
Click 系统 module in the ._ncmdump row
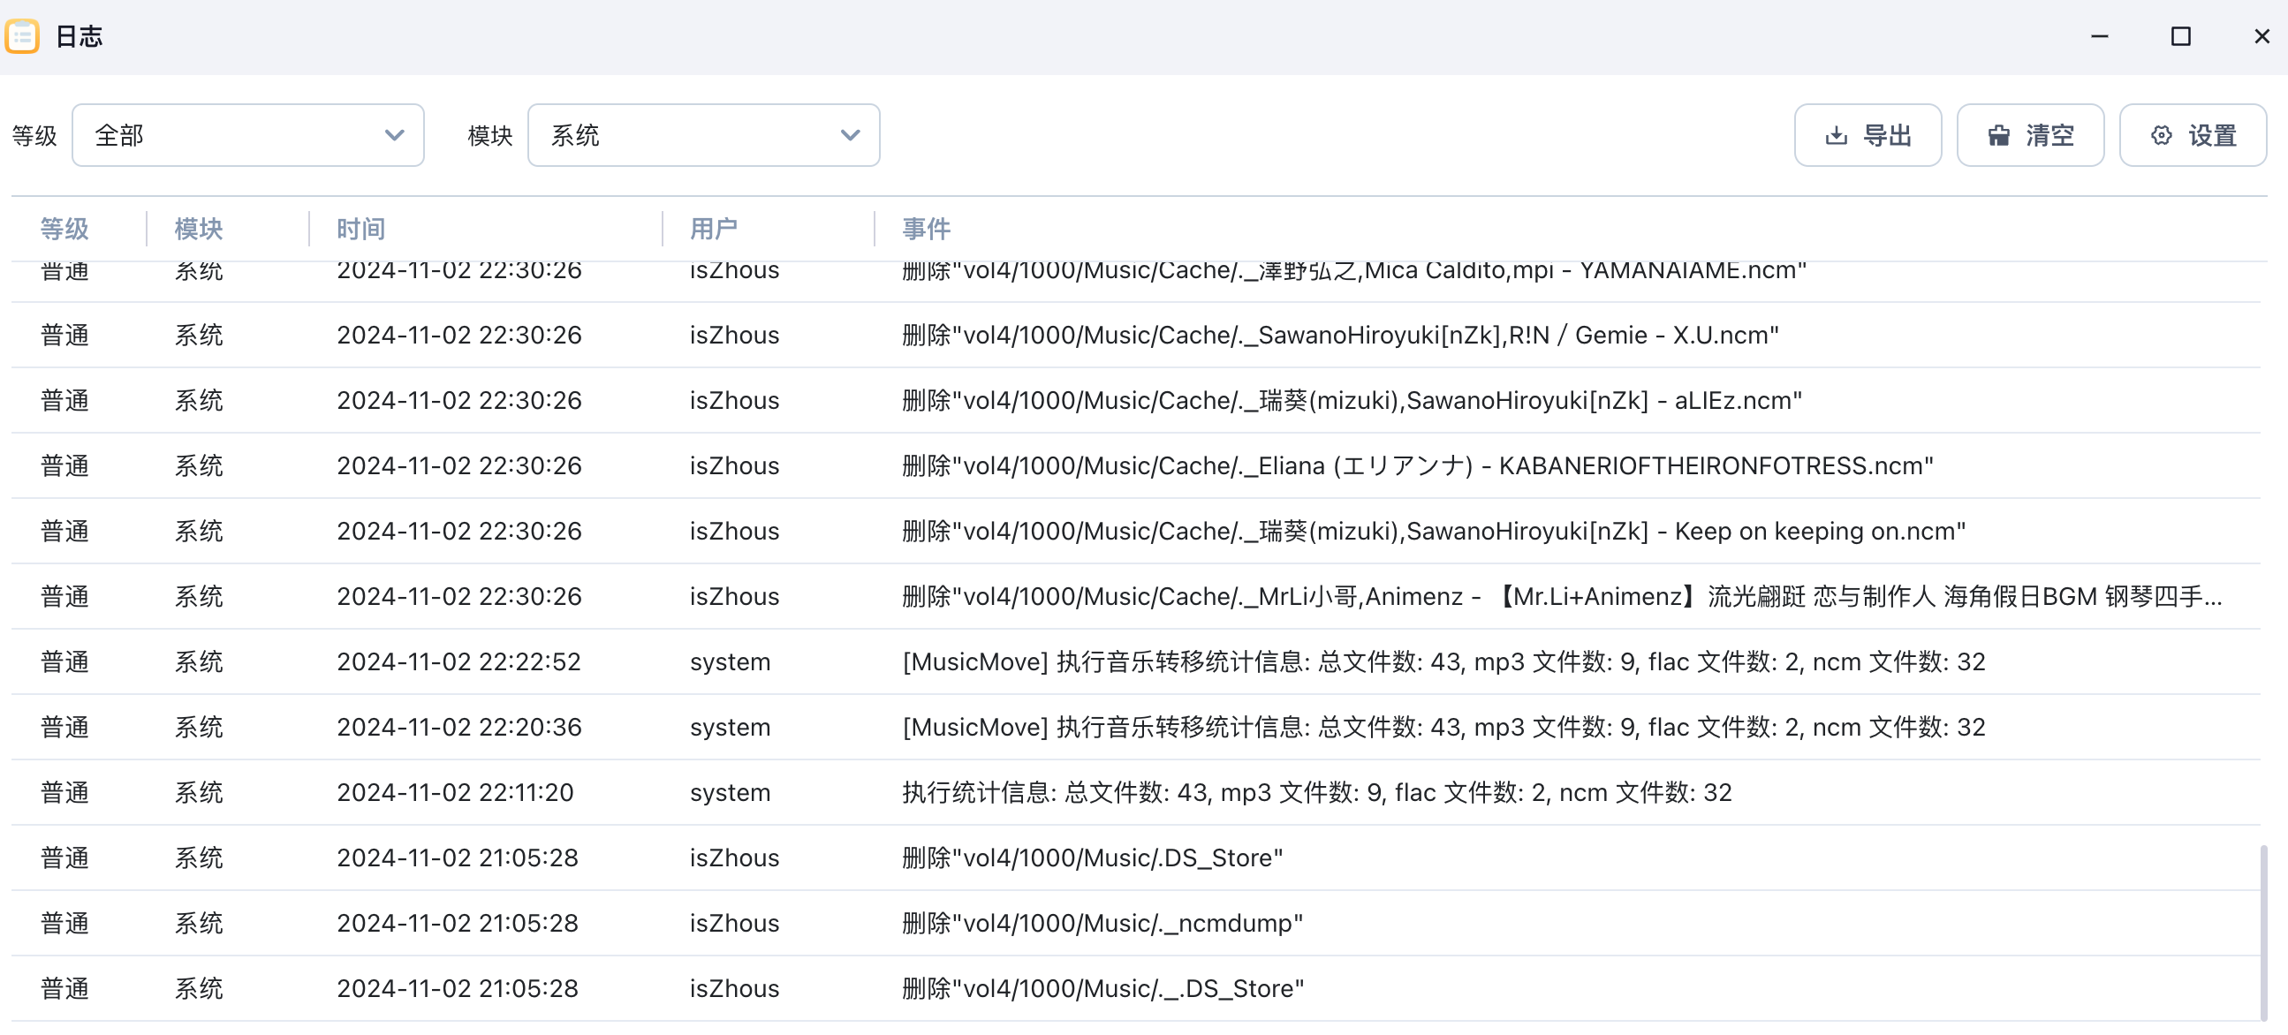click(x=199, y=923)
